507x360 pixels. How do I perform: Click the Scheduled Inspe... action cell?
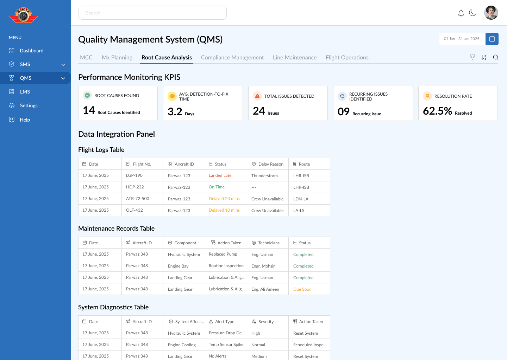click(x=310, y=345)
